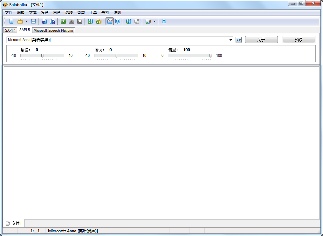This screenshot has width=323, height=236.
Task: Open the pronunciation dictionary tool
Action: coord(118,21)
